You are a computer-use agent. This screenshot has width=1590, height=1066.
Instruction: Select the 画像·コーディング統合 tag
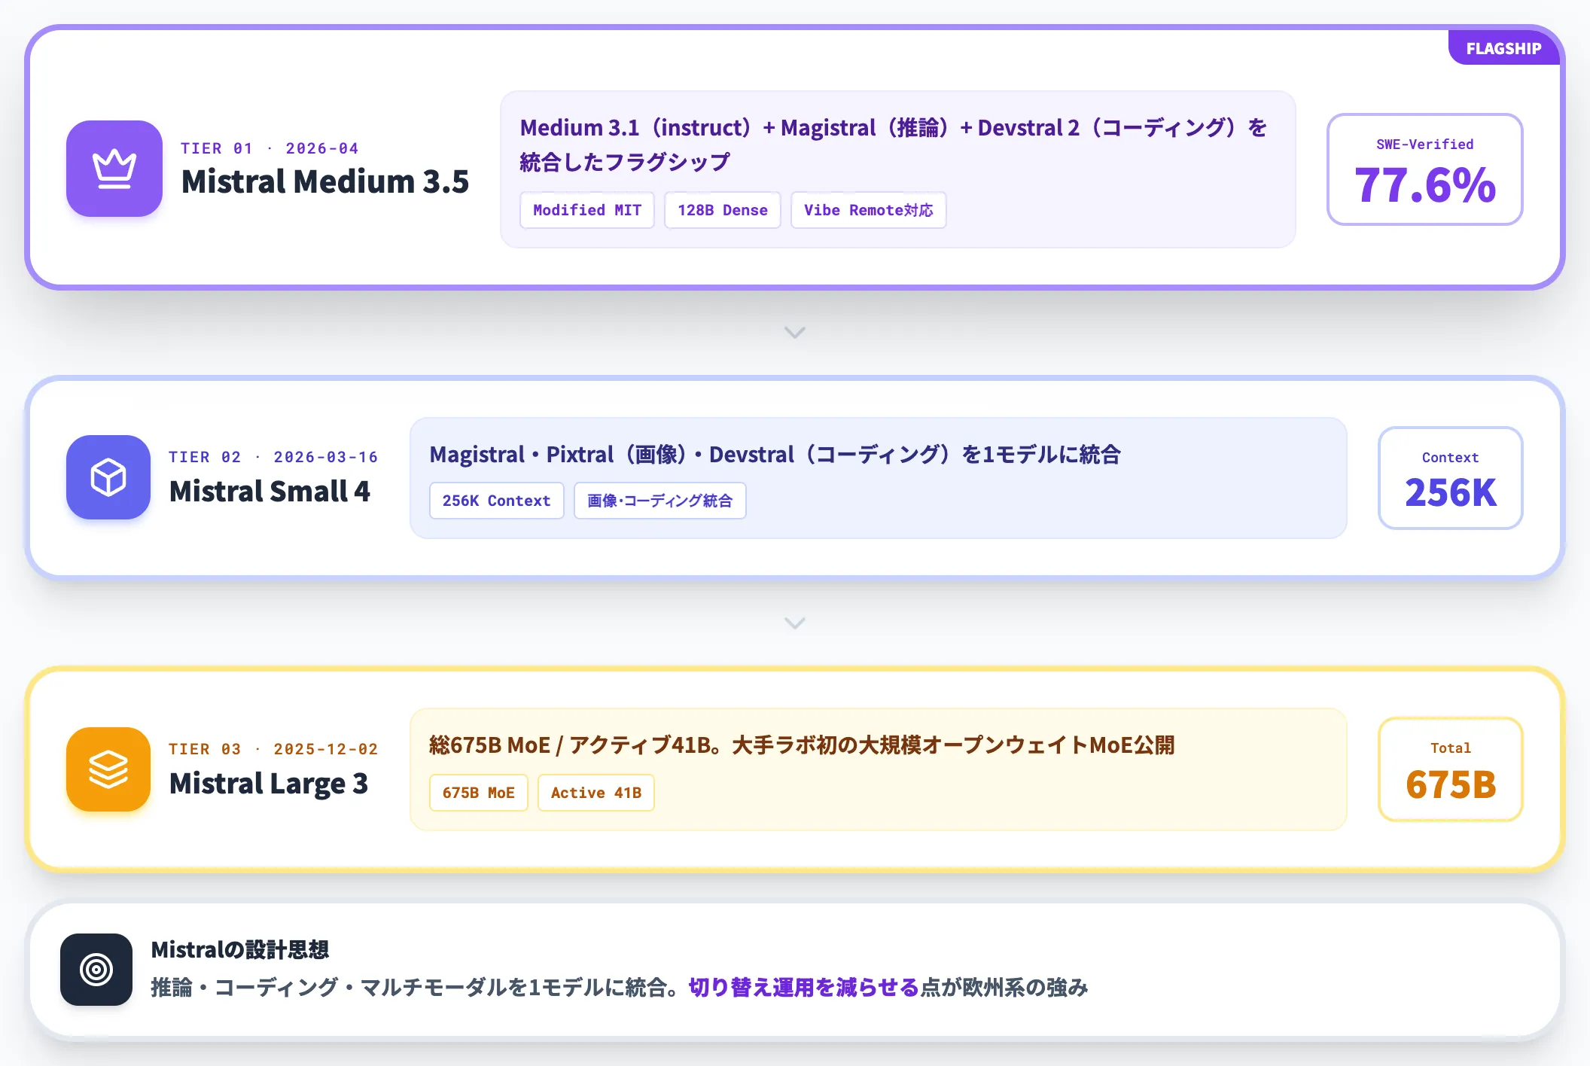[660, 501]
